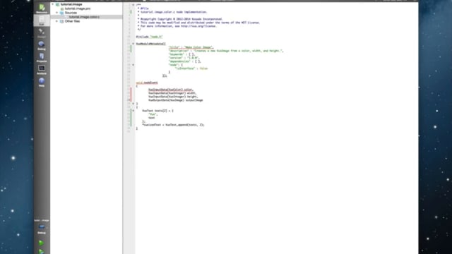Switch to the Debug mode globe icon
Viewport: 452px width, 254px height.
42,45
